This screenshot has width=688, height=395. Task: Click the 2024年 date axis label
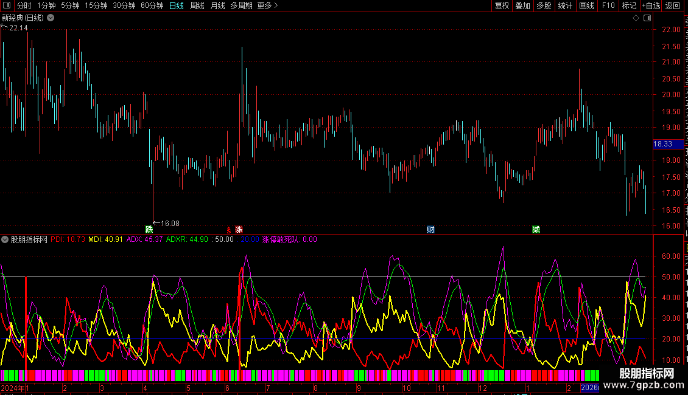coord(13,388)
